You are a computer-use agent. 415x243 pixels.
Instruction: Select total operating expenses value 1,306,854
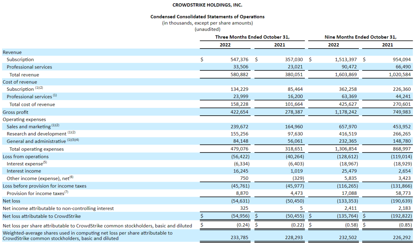[x=346, y=149]
